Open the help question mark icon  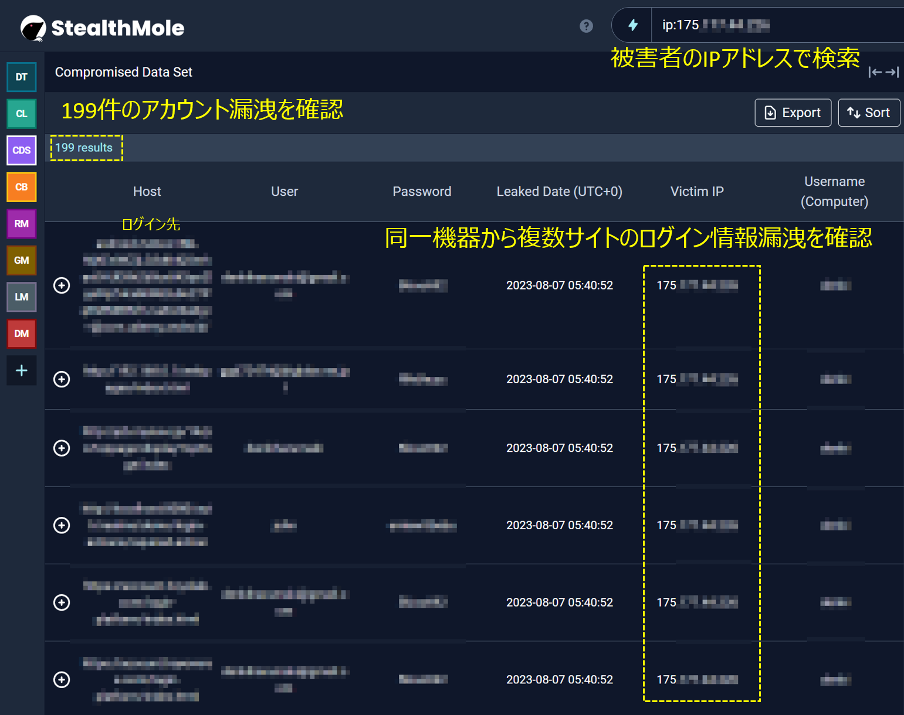point(586,26)
